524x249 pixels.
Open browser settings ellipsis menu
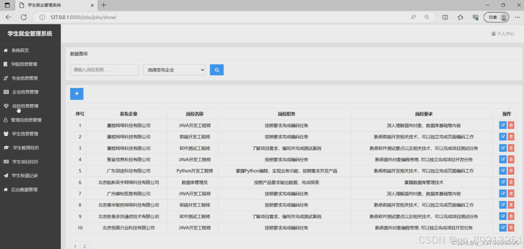tap(517, 17)
